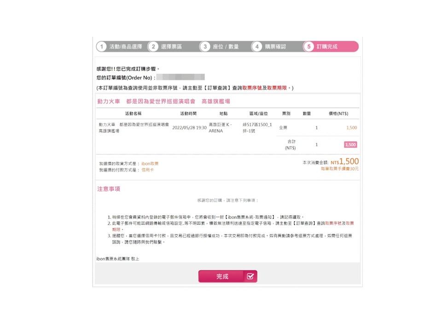Click the concert title heading 動力火車
Image resolution: width=442 pixels, height=331 pixels.
click(x=109, y=101)
